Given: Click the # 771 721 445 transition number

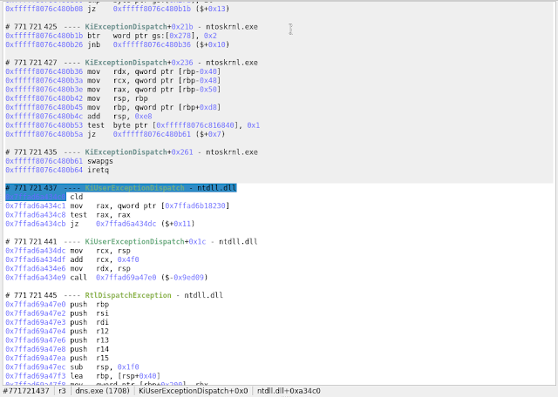Looking at the screenshot, I should click(x=31, y=295).
